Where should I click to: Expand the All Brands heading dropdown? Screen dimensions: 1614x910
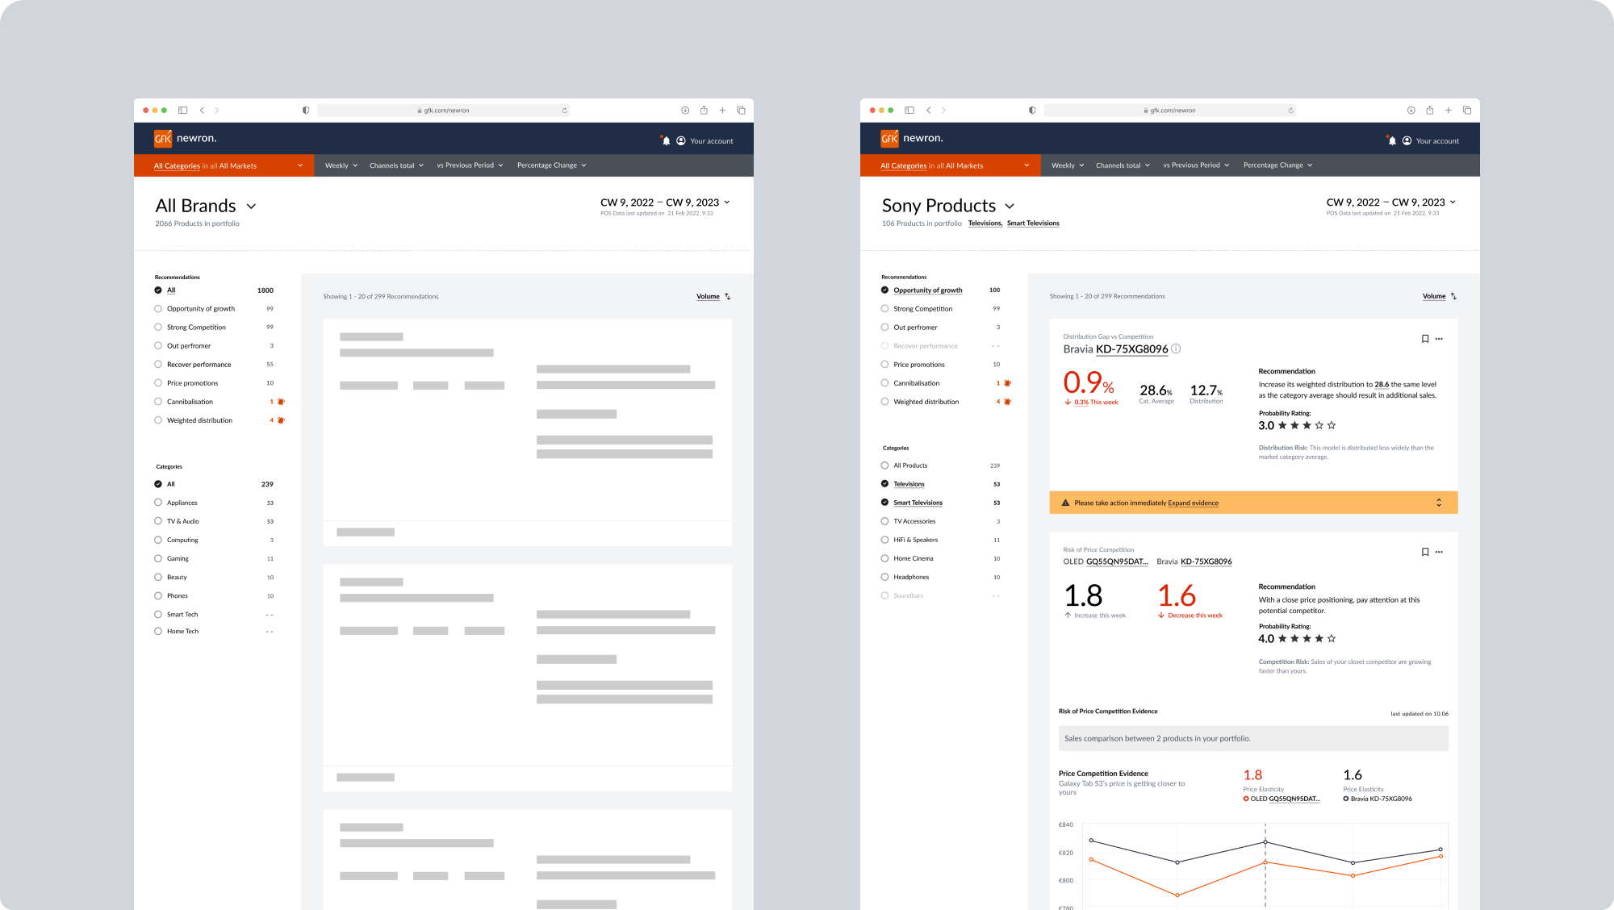(251, 207)
